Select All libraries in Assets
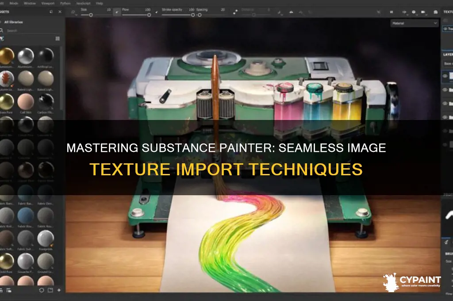453x301 pixels. (13, 22)
